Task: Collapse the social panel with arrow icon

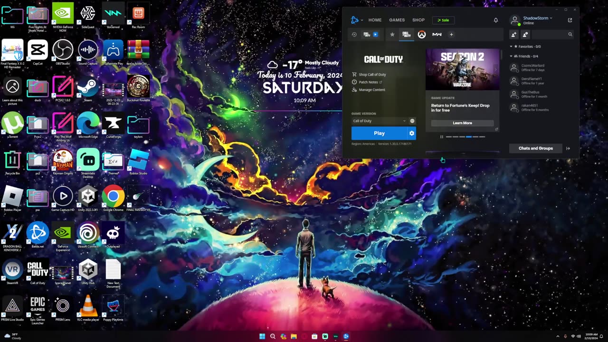Action: 568,148
